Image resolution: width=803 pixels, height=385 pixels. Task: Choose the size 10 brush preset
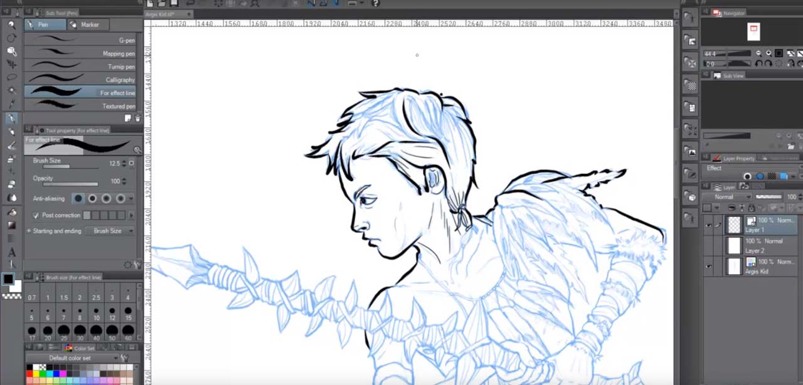[x=96, y=314]
